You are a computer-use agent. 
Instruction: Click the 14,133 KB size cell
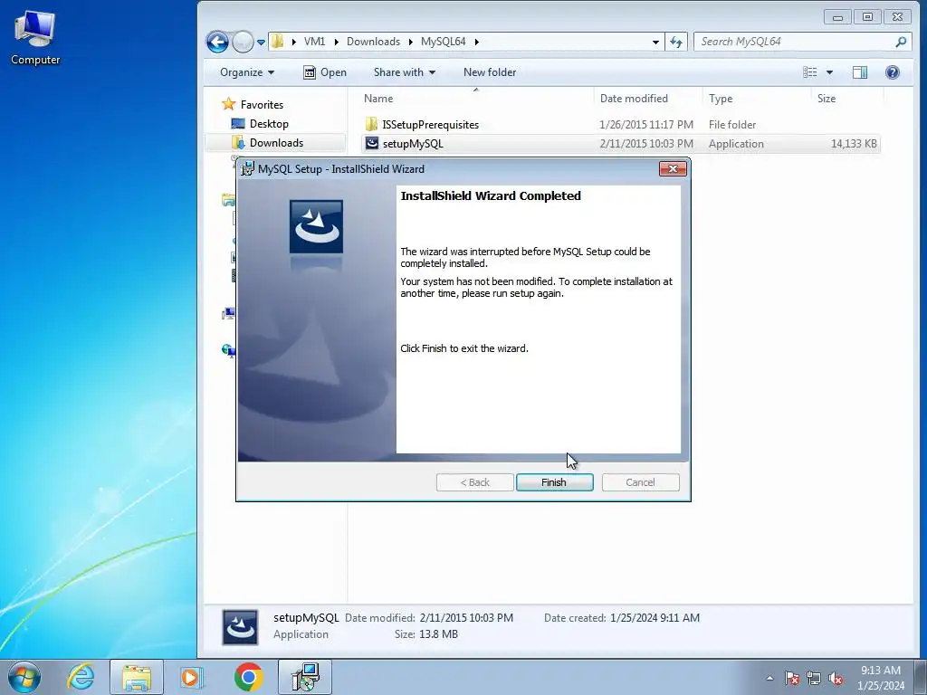pos(854,144)
